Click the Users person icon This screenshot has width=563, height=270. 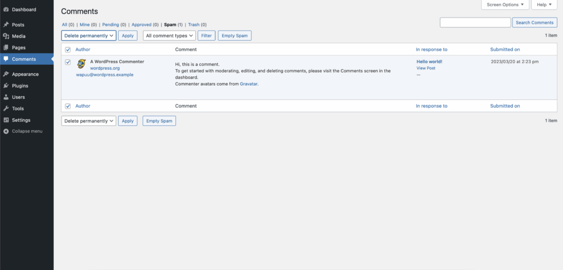click(x=5, y=97)
